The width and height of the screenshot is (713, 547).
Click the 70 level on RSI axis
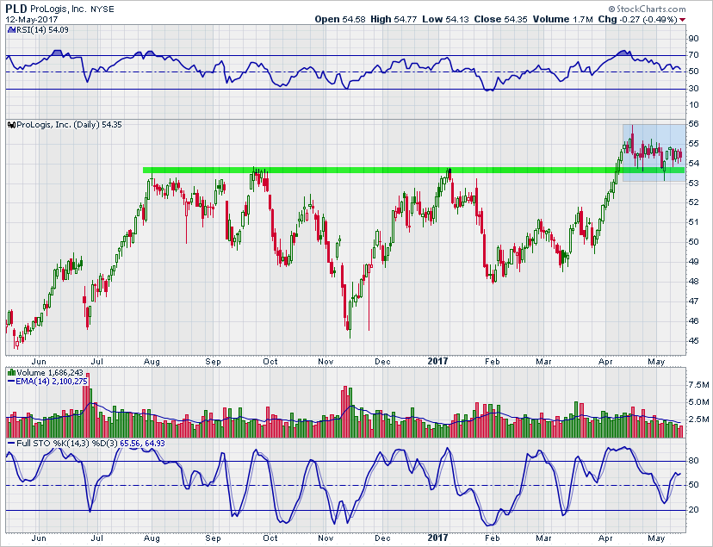coord(693,55)
